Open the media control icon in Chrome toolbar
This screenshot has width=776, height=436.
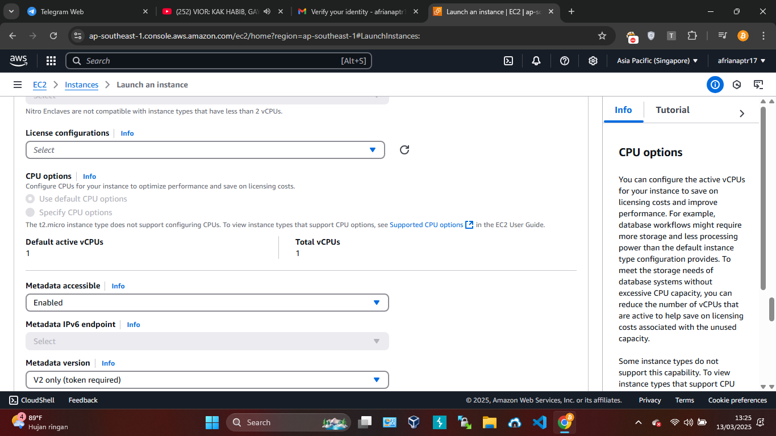tap(722, 36)
